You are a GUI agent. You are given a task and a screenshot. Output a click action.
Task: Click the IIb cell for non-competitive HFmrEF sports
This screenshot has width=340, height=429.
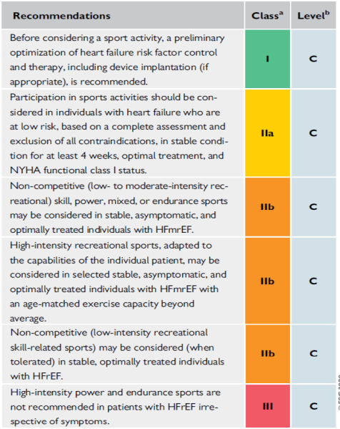[267, 207]
